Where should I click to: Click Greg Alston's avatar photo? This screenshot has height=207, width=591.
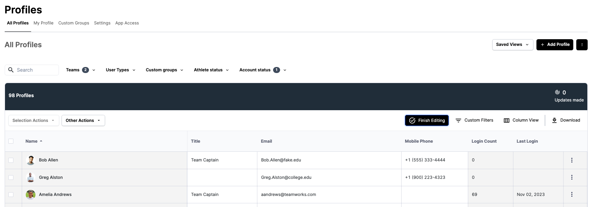31,177
